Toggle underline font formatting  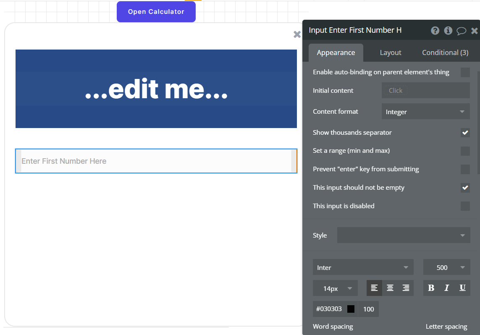(462, 288)
